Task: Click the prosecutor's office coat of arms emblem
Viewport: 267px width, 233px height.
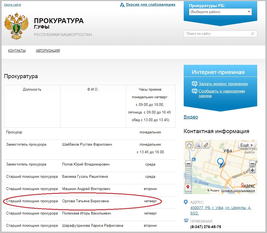Action: tap(16, 26)
